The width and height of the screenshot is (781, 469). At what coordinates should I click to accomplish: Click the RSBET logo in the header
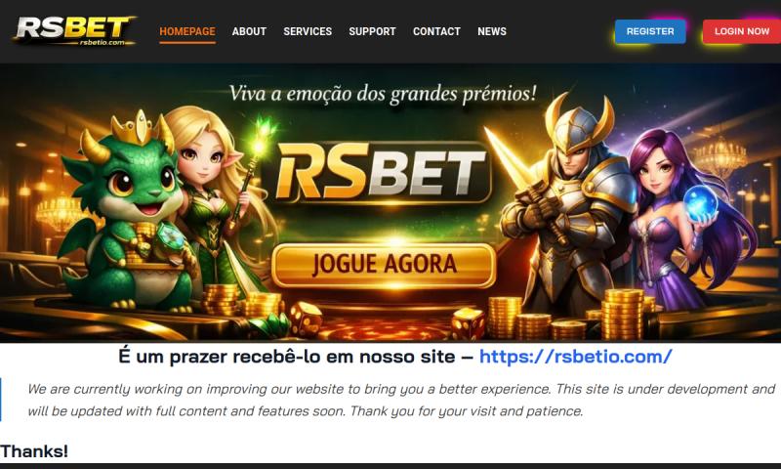[75, 31]
